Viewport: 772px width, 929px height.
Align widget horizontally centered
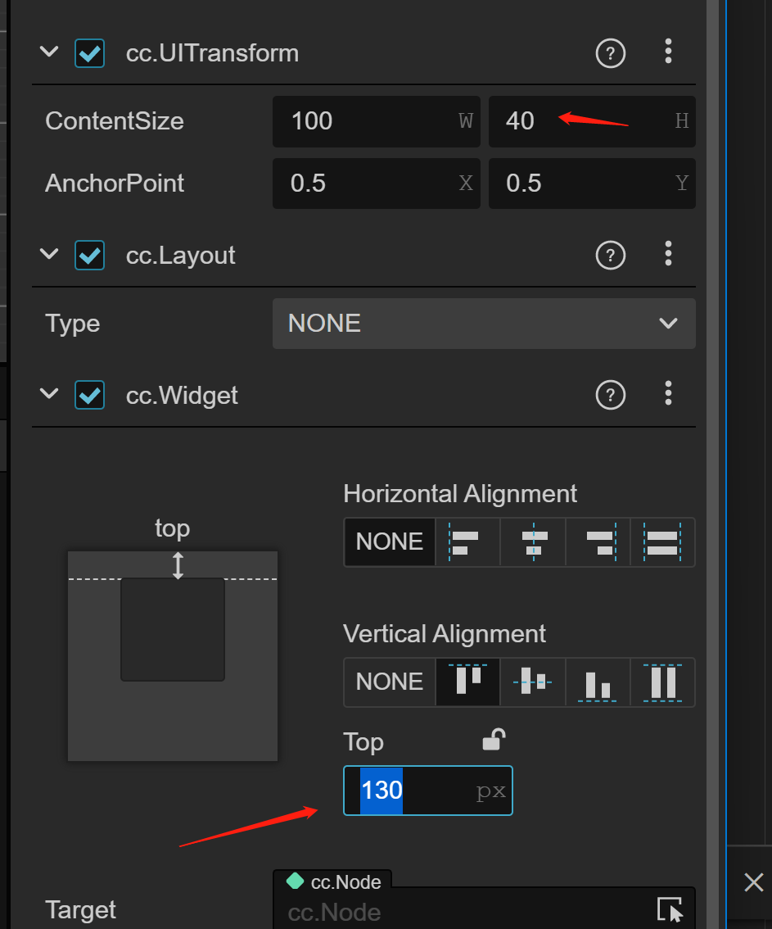click(532, 542)
